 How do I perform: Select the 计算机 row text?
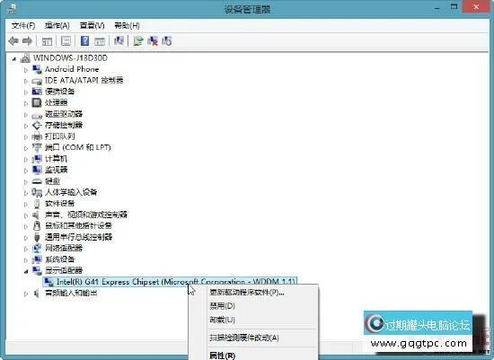coord(56,159)
